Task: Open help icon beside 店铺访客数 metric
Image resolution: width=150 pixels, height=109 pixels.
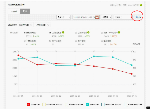Action: pos(88,32)
